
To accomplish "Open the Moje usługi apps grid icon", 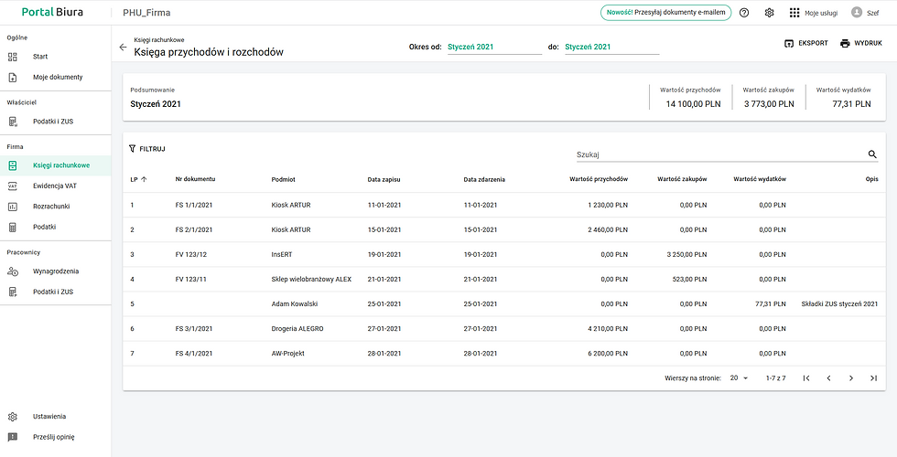I will coord(794,13).
